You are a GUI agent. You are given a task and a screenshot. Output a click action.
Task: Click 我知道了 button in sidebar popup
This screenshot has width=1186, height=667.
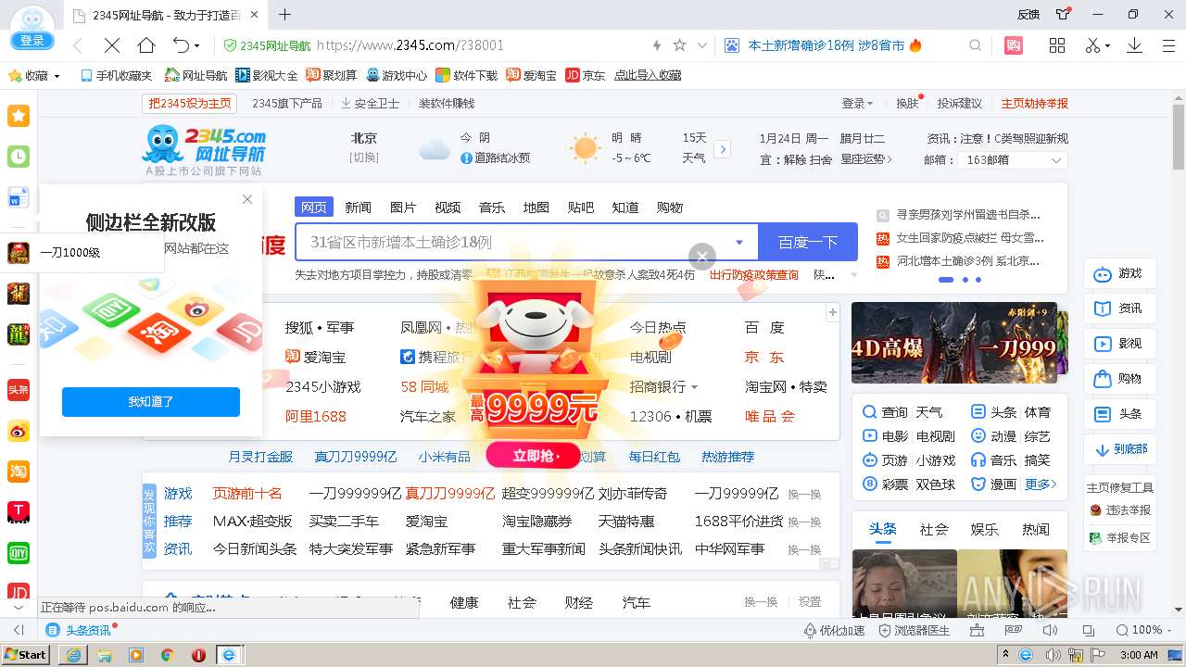coord(151,402)
